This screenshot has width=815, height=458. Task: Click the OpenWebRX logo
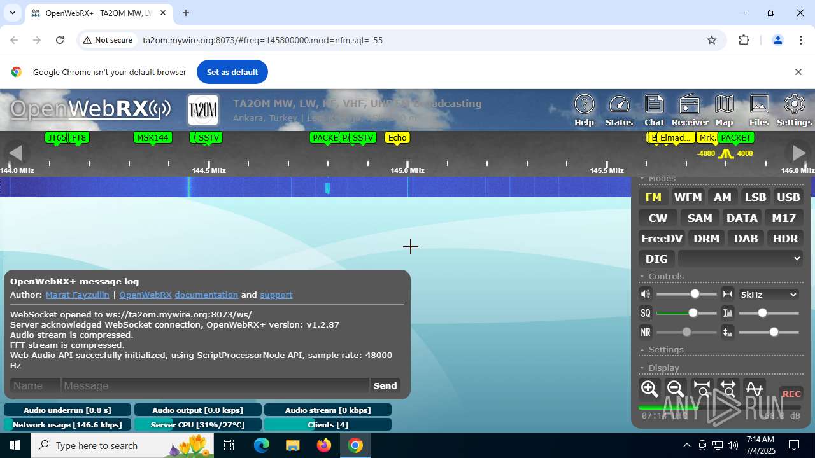(90, 109)
